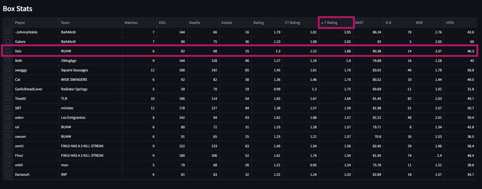Select -JohnnyVelele's KAST value 86.24
The width and height of the screenshot is (482, 189).
coord(368,32)
